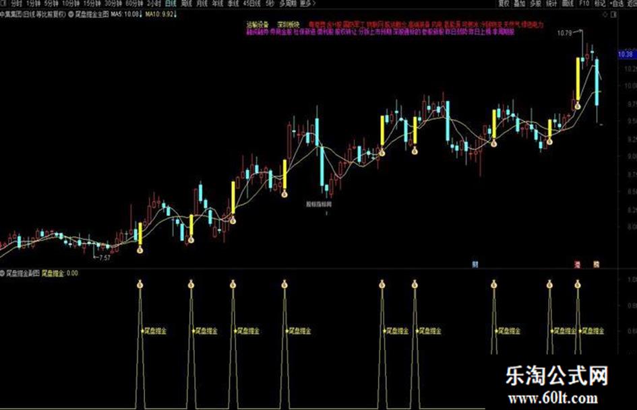Image resolution: width=637 pixels, height=410 pixels.
Task: Click the 10.79 high price label
Action: (x=564, y=33)
